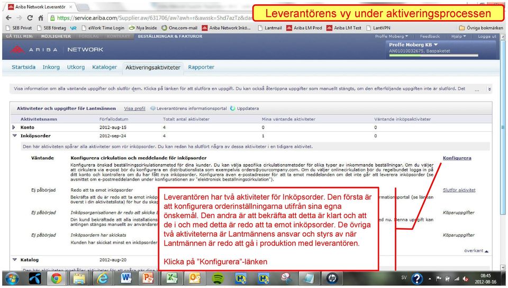
Task: Open BESTÄLLNINGAR & FAKTUROR navigation item
Action: point(170,37)
